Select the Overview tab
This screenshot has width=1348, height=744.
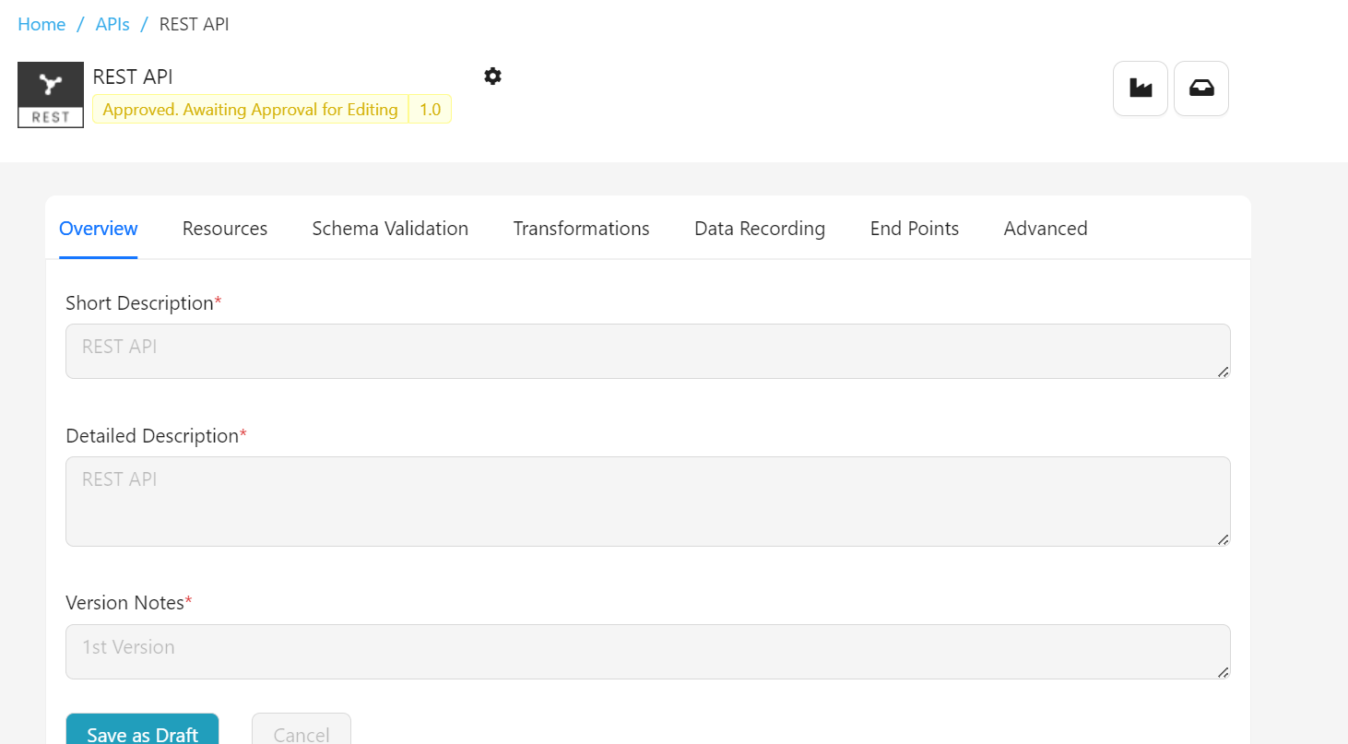(x=99, y=229)
